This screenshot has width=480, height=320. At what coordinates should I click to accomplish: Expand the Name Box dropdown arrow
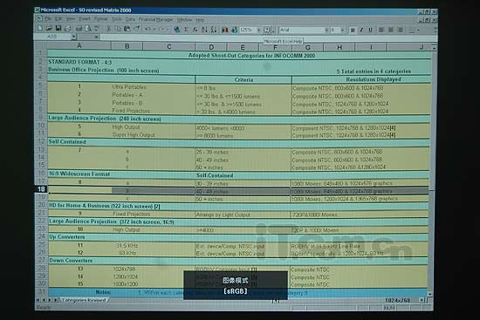tap(74, 37)
